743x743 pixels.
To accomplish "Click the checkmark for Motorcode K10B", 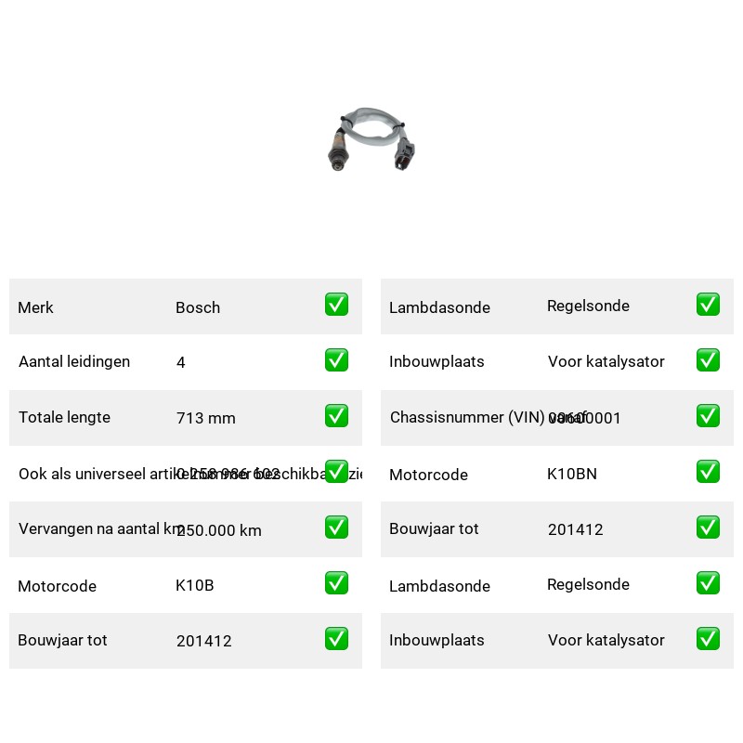I will 336,583.
